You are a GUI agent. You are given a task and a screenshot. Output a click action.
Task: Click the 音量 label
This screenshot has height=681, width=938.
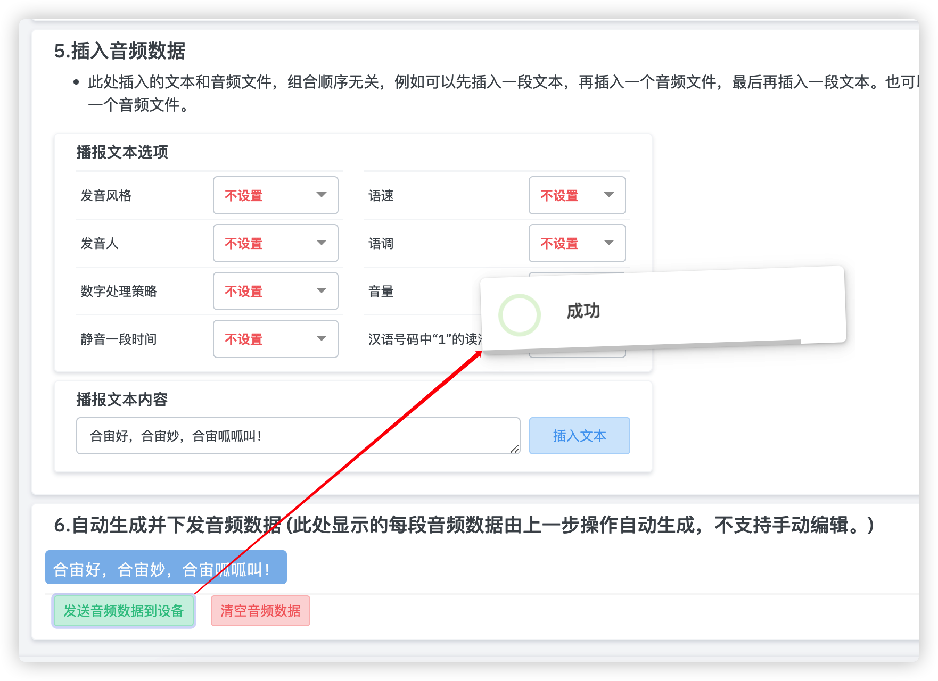click(x=381, y=292)
